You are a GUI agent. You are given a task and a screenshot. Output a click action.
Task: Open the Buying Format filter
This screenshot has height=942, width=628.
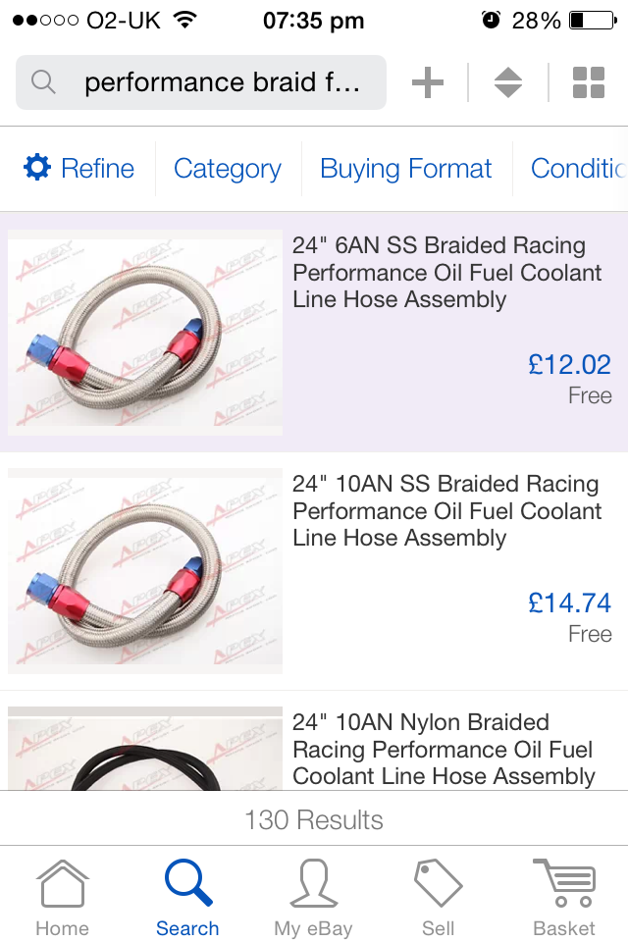[x=405, y=169]
